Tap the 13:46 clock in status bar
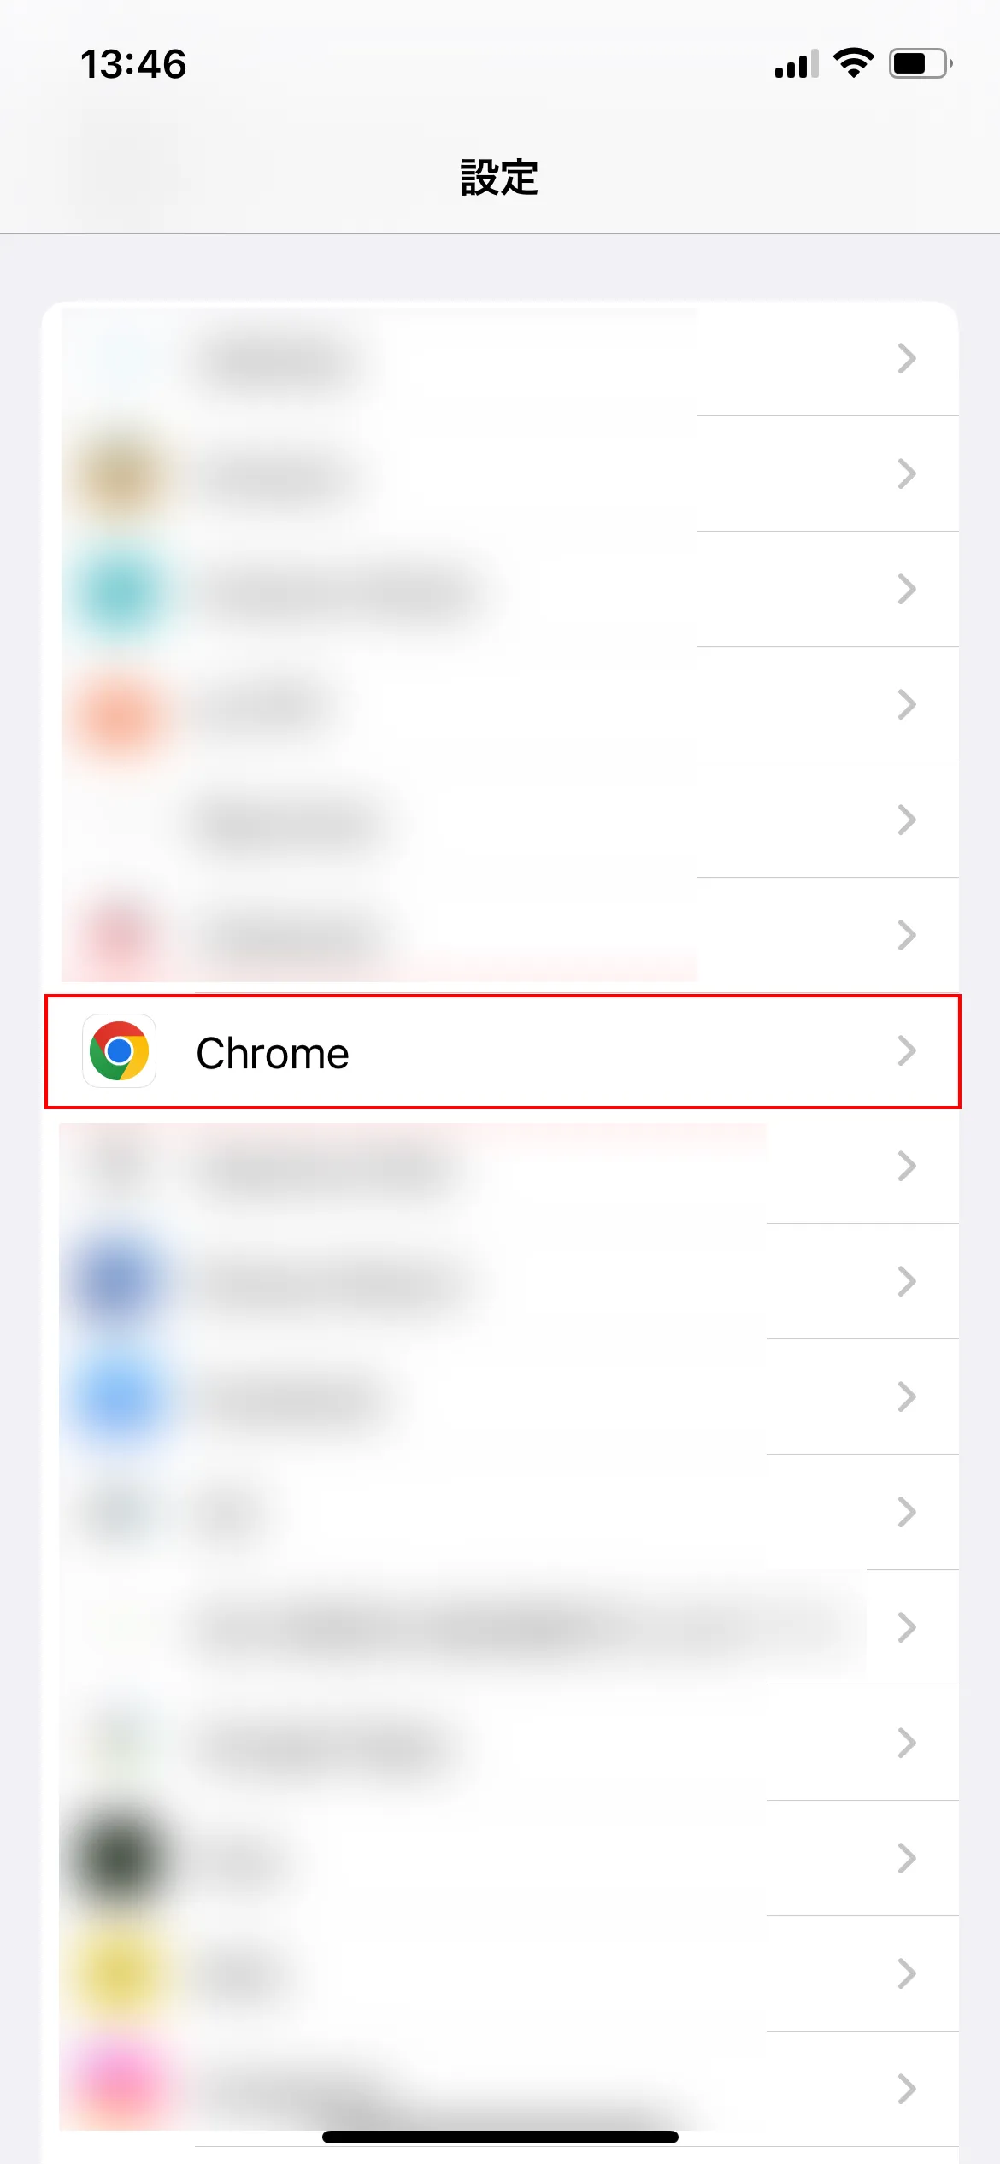1000x2164 pixels. [133, 64]
